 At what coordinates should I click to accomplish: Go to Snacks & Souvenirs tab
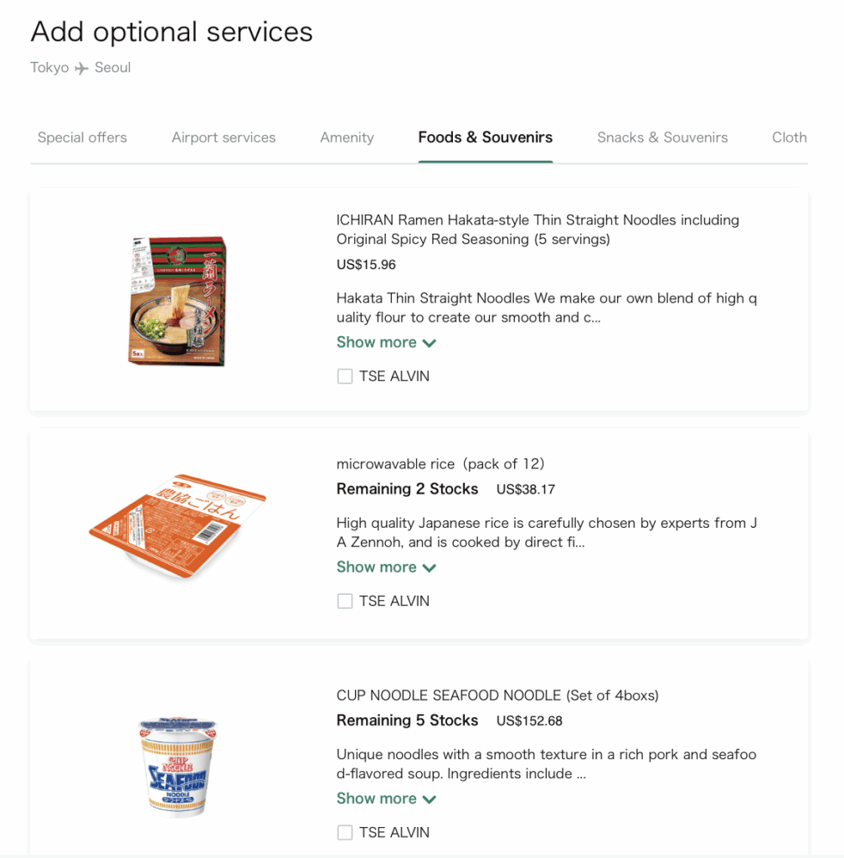[662, 137]
